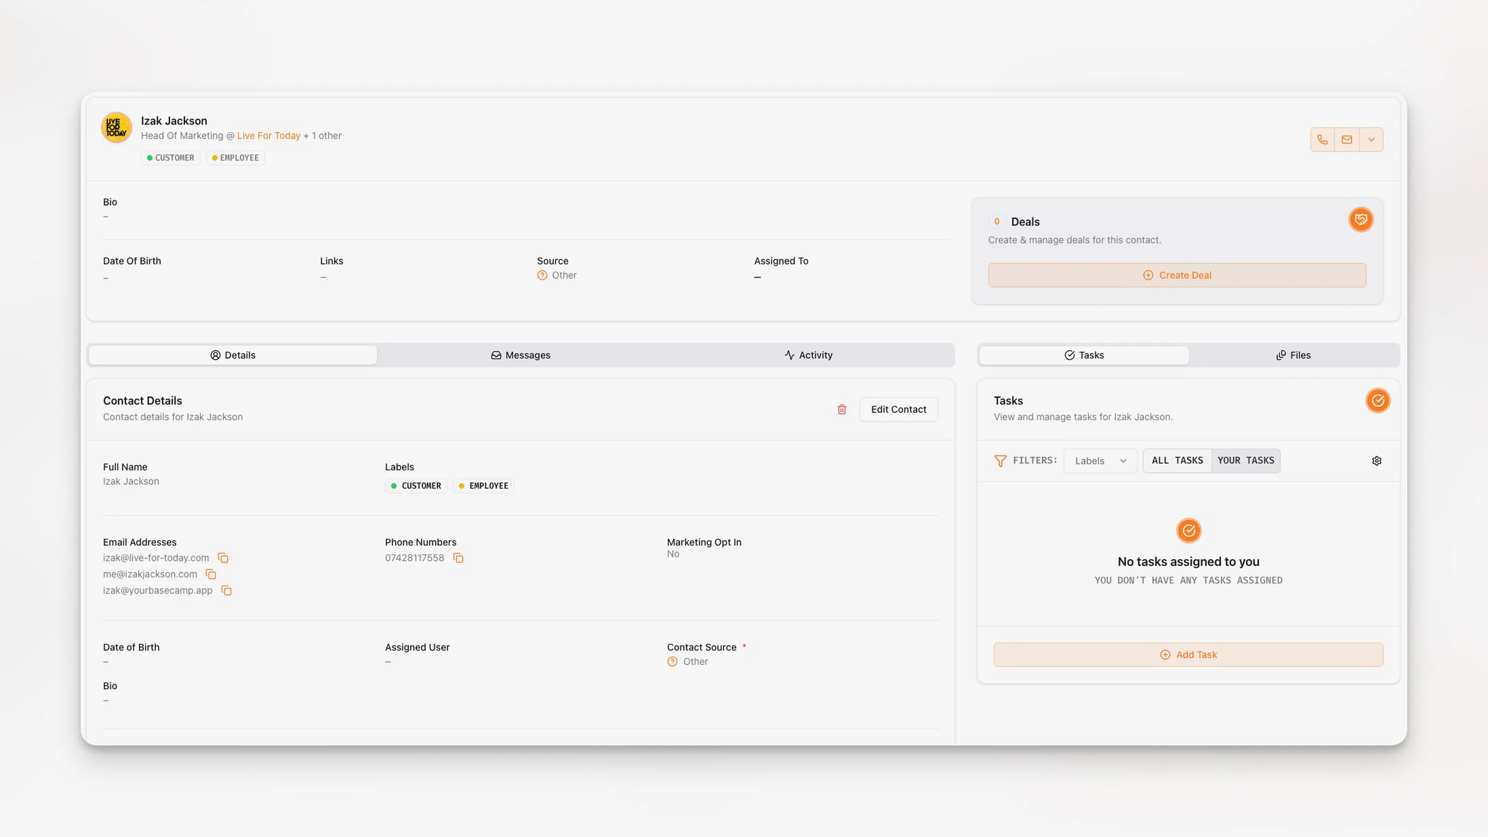1488x837 pixels.
Task: Click the Marketing Opt In value No
Action: [673, 554]
